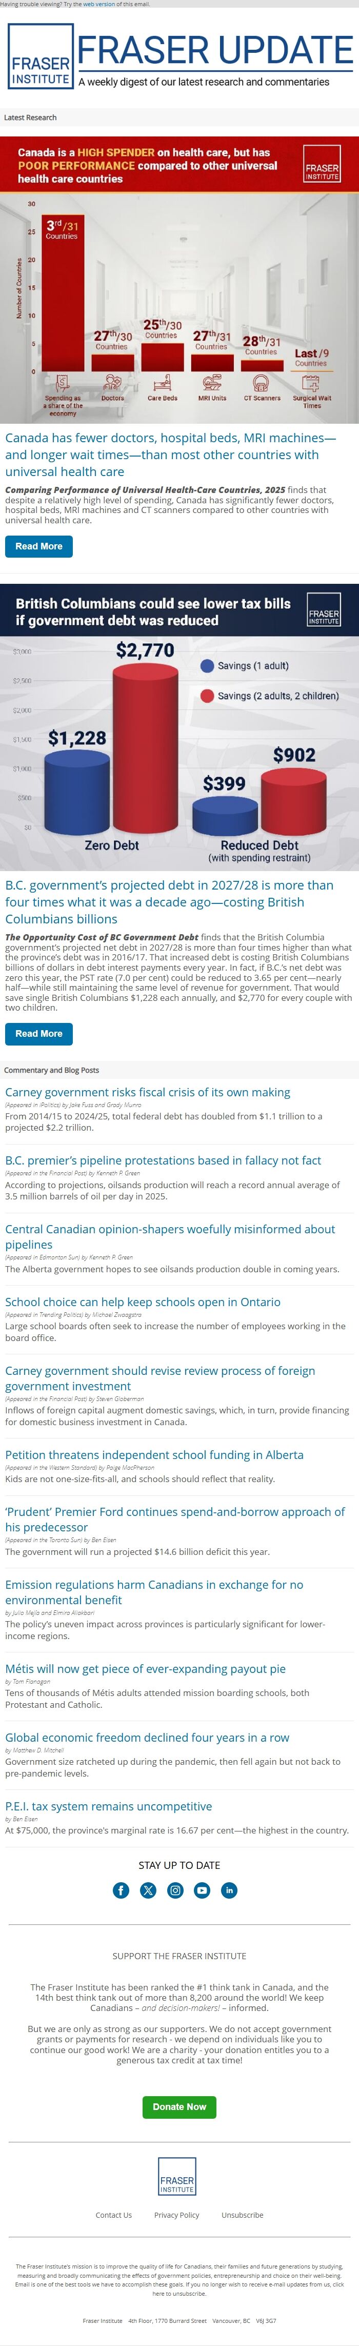The width and height of the screenshot is (359, 2346).
Task: Open 'School choice can help keep schools' link
Action: click(143, 1302)
